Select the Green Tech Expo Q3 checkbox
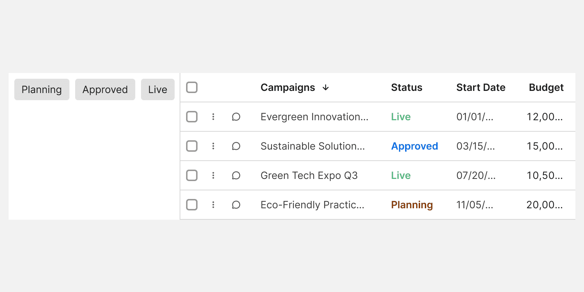The height and width of the screenshot is (292, 584). tap(192, 175)
